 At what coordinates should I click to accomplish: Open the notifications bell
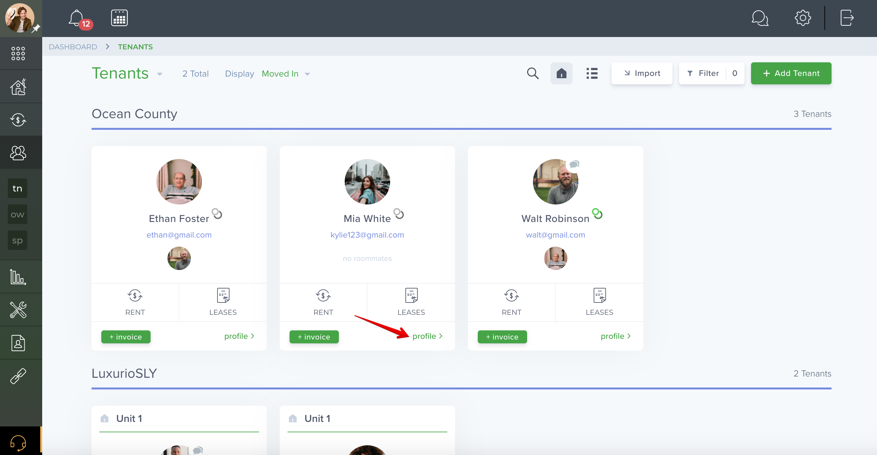[x=77, y=18]
